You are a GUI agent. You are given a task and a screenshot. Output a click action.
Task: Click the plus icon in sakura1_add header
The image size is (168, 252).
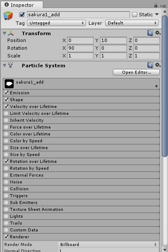click(156, 86)
